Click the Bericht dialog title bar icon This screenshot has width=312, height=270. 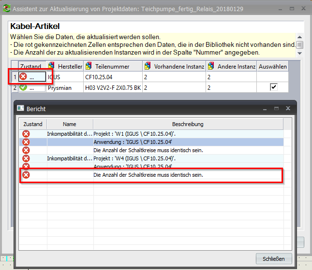coord(20,109)
